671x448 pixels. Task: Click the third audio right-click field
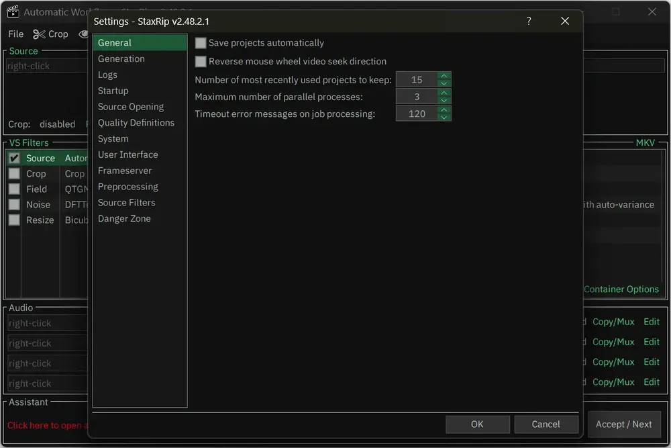(x=48, y=363)
